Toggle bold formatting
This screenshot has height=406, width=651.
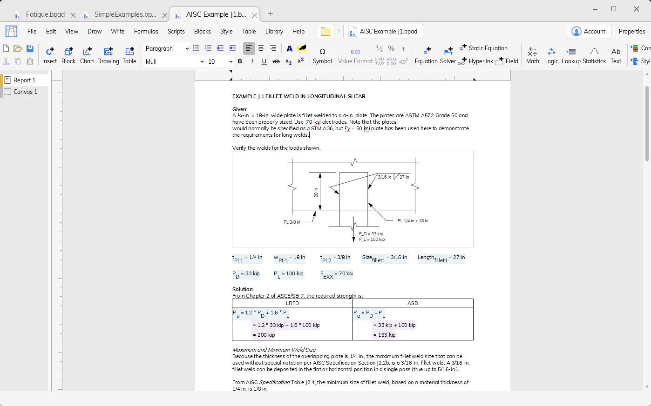point(240,61)
